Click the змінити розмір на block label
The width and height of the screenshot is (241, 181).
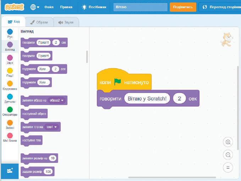click(34, 158)
